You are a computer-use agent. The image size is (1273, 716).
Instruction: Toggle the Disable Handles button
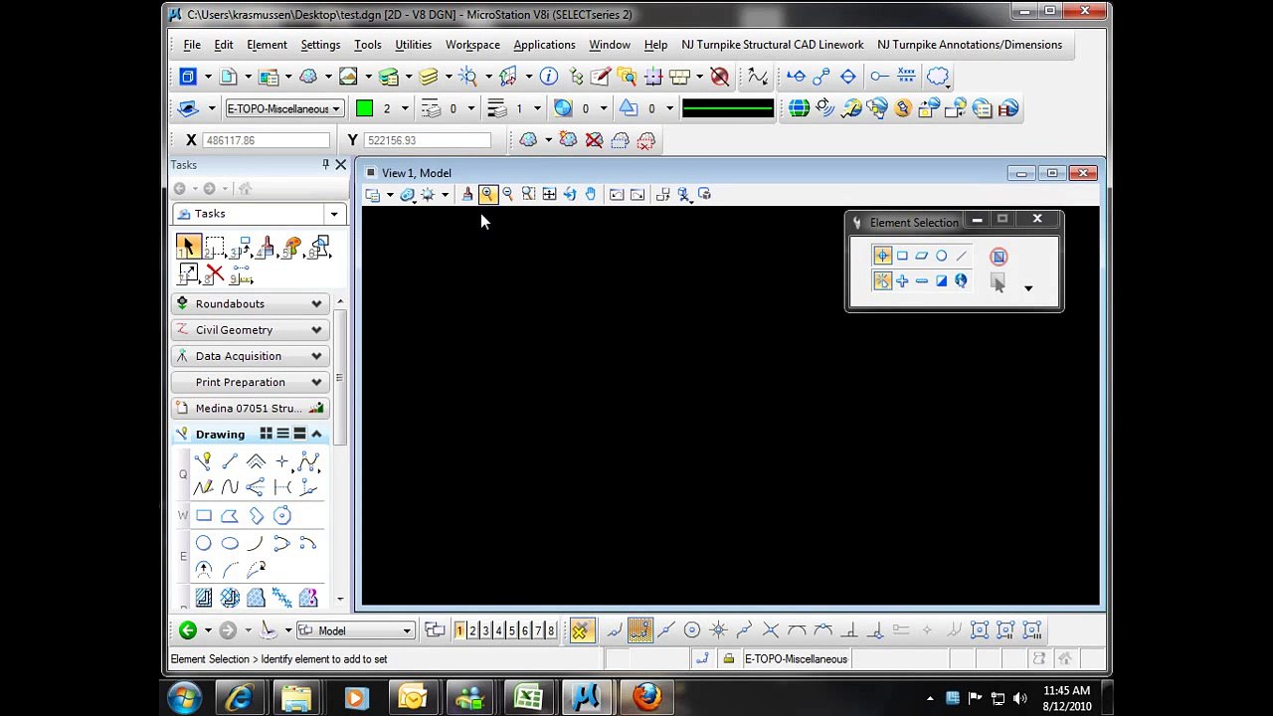[x=999, y=257]
